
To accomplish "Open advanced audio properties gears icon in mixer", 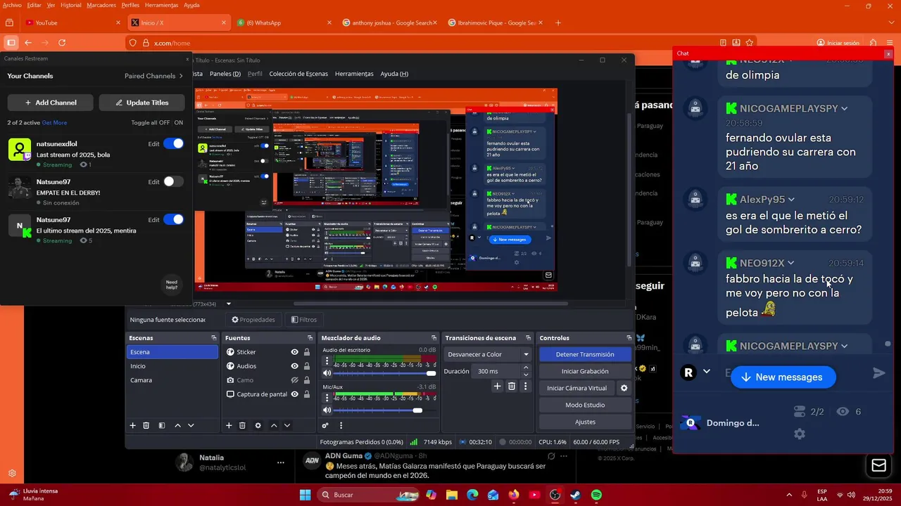I will coord(325,425).
